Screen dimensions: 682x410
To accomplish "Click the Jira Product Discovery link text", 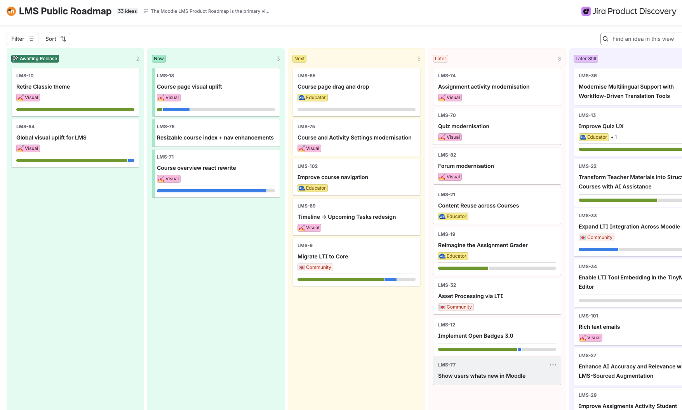I will pos(635,11).
